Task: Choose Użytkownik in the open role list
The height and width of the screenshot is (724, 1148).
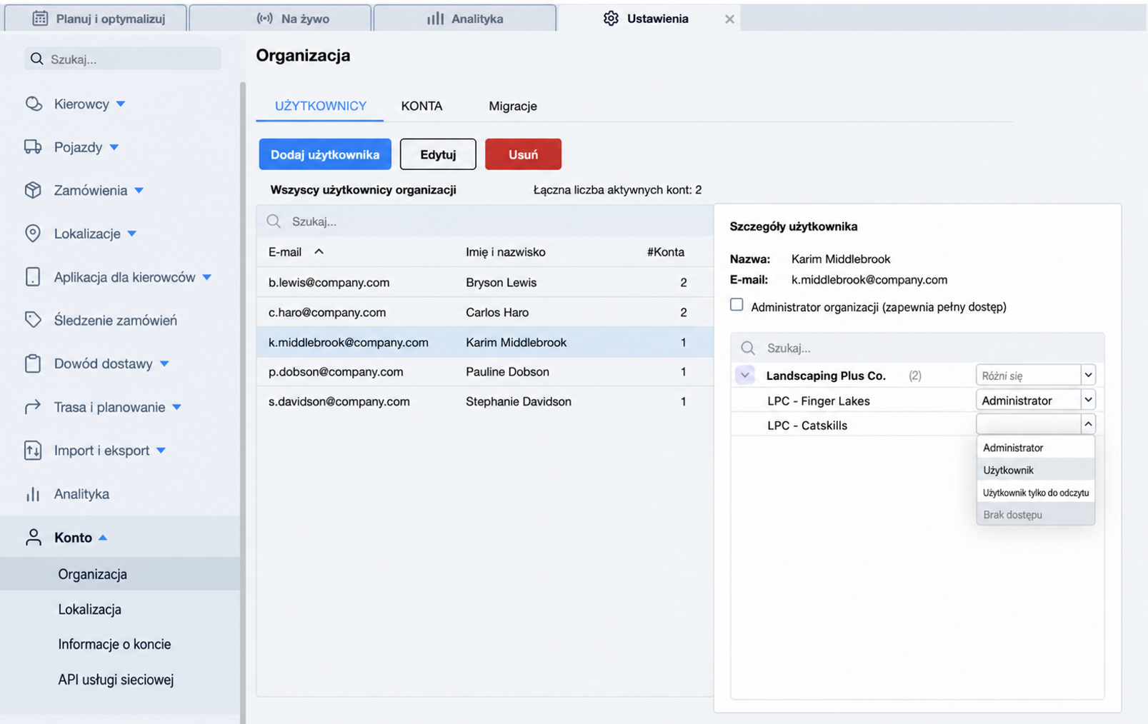Action: click(1035, 470)
